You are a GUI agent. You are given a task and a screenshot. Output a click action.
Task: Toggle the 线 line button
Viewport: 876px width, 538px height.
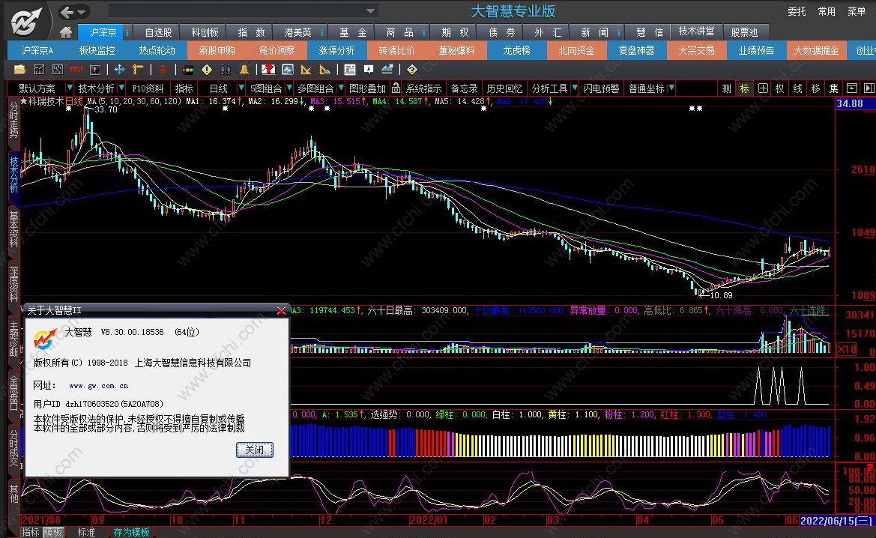coord(798,88)
